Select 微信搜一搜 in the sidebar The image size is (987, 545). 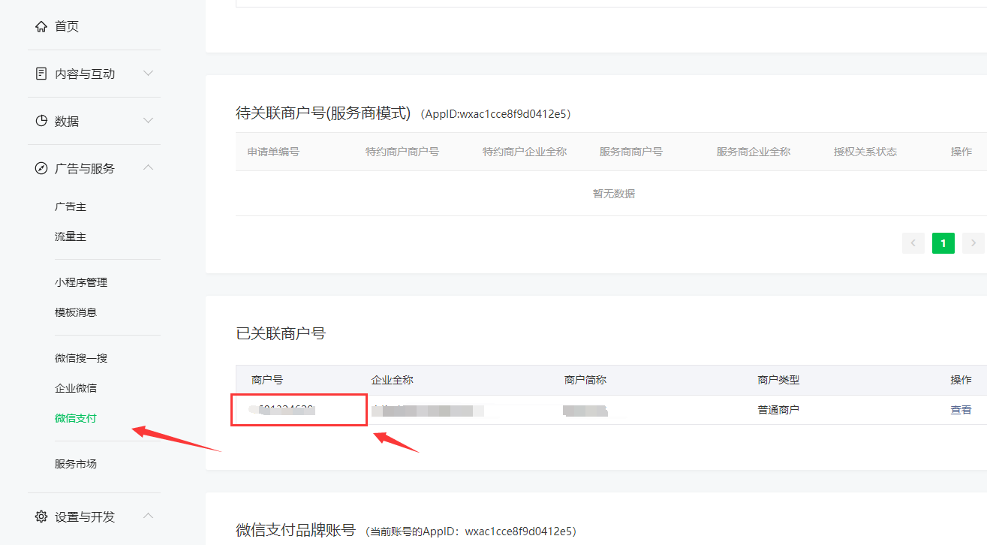pos(81,358)
